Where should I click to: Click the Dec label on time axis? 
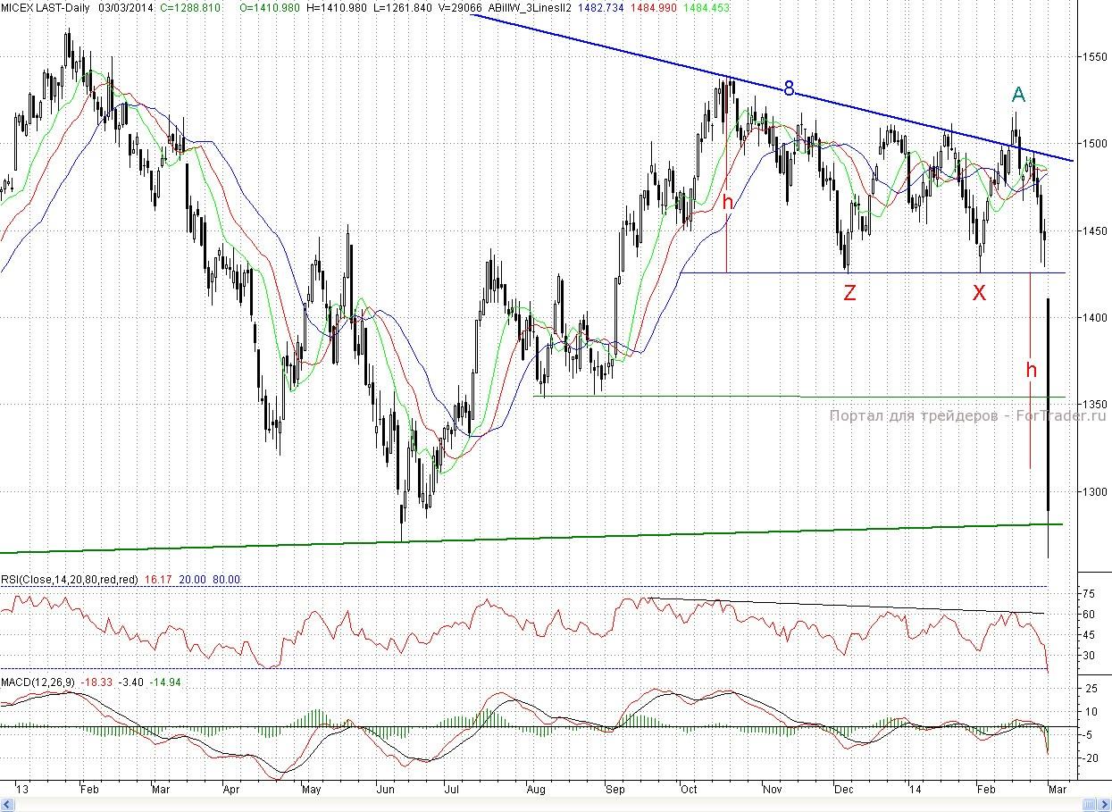coord(844,790)
